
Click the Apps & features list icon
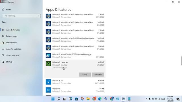(x=3, y=30)
